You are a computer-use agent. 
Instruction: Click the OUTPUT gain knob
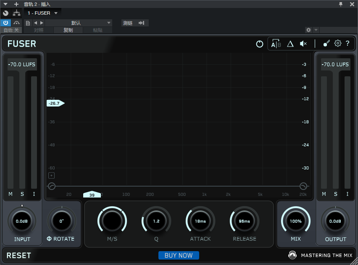click(335, 221)
